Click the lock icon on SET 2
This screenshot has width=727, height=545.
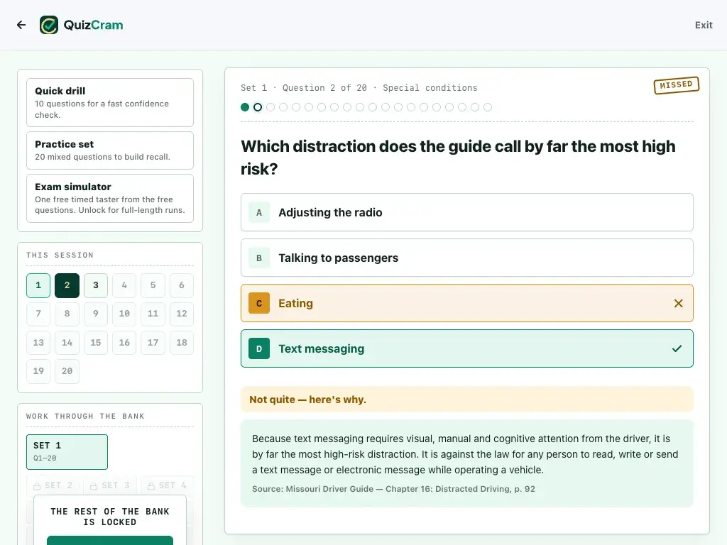click(x=37, y=486)
